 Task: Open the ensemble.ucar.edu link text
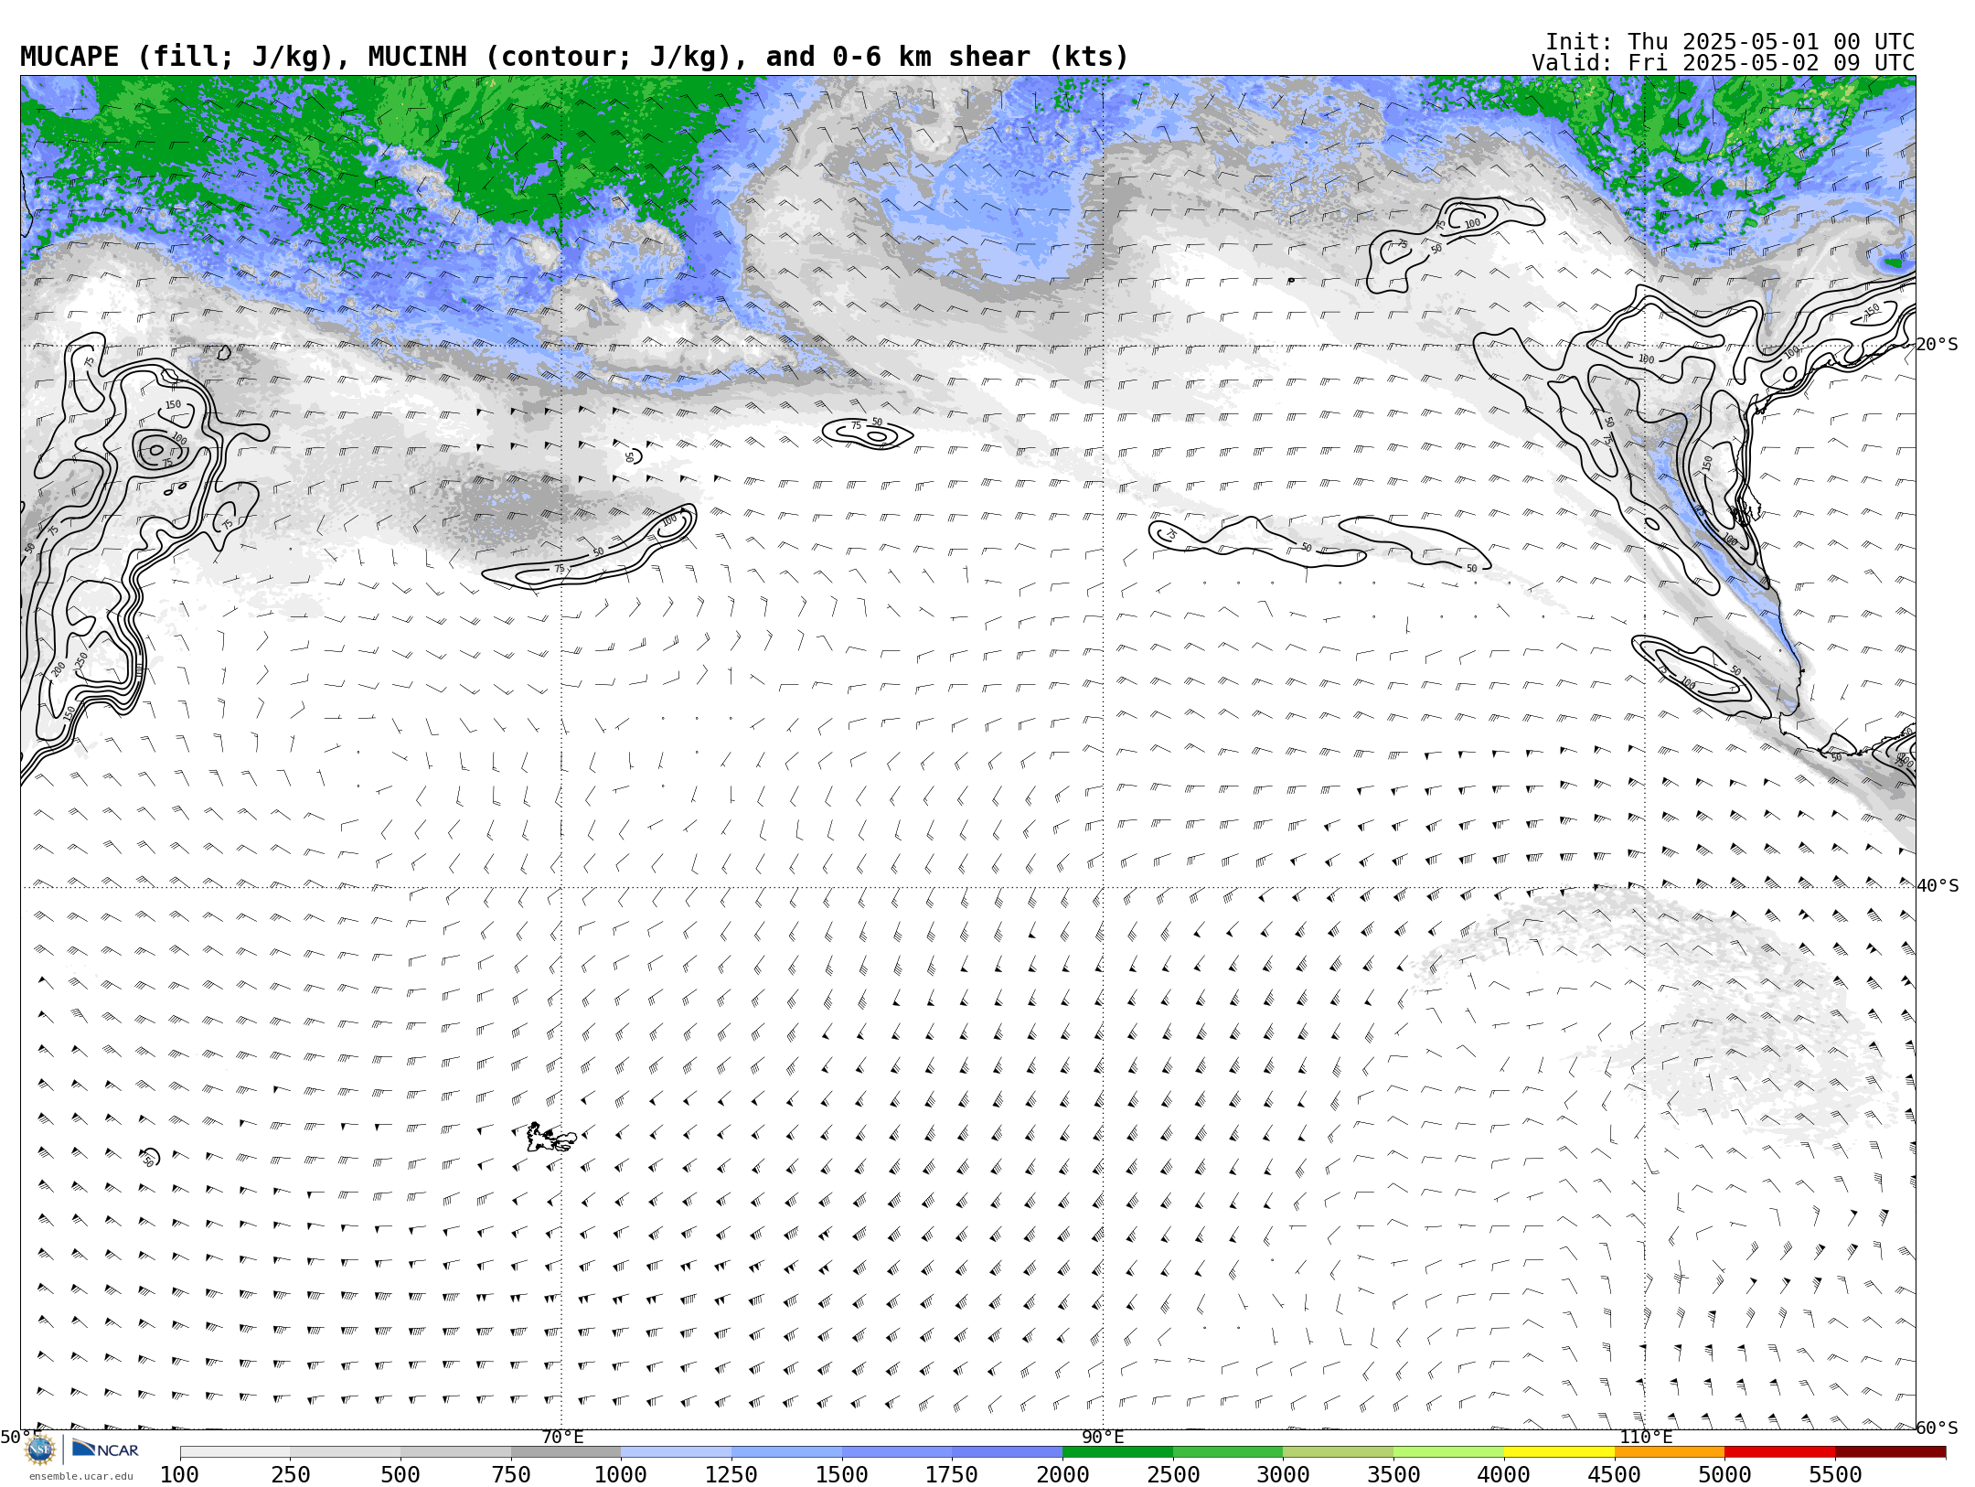(x=80, y=1476)
